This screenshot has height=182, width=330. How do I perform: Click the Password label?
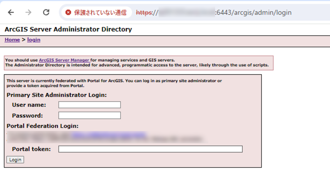pos(27,115)
